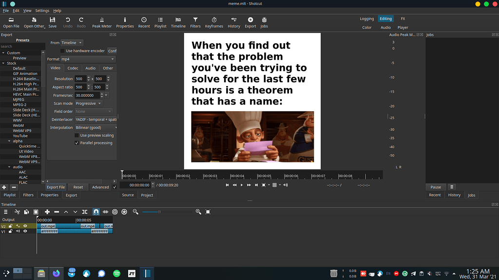Switch to the Audio export tab

point(90,68)
